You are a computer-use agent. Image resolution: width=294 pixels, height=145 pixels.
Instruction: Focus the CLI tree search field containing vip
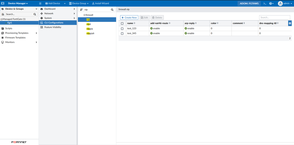(97, 10)
